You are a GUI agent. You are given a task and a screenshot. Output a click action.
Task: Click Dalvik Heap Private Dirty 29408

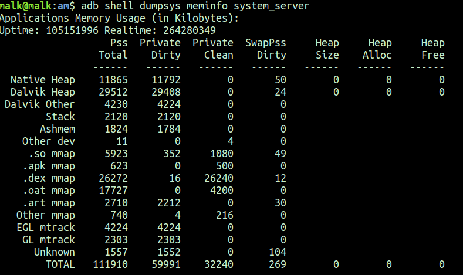(166, 92)
